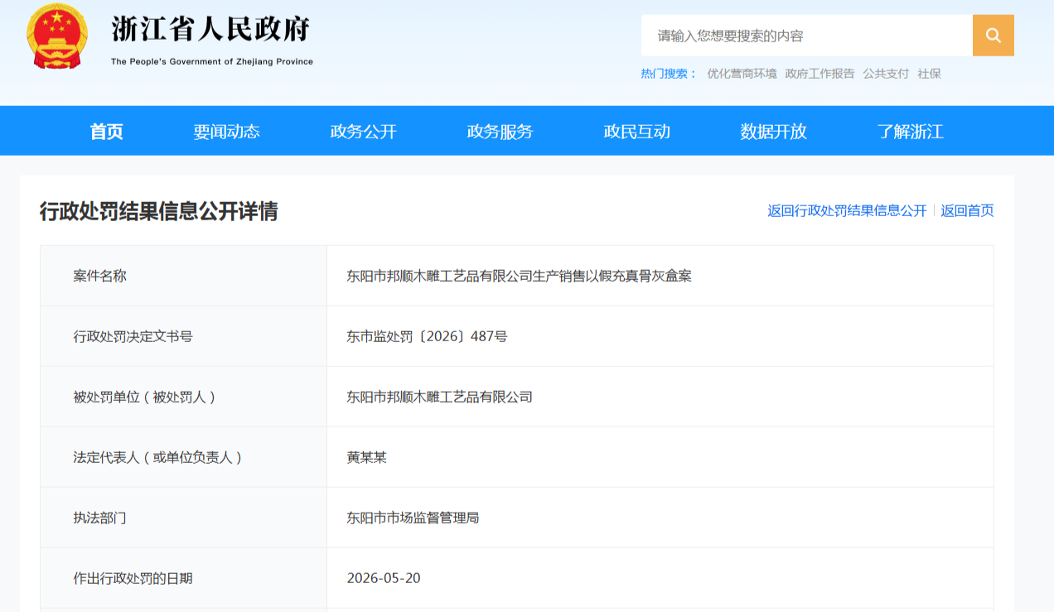Click hot search term 社保
The width and height of the screenshot is (1054, 612).
pyautogui.click(x=929, y=74)
